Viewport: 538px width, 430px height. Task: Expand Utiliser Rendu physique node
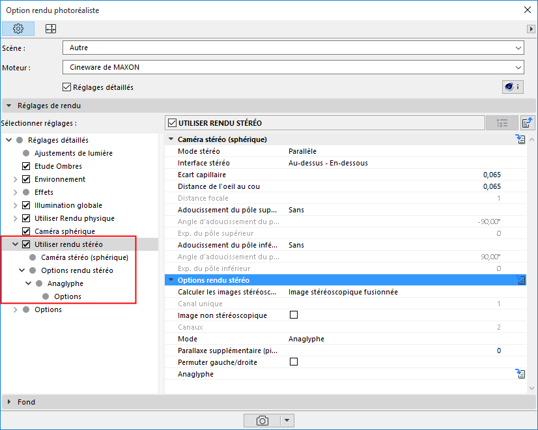tap(16, 218)
